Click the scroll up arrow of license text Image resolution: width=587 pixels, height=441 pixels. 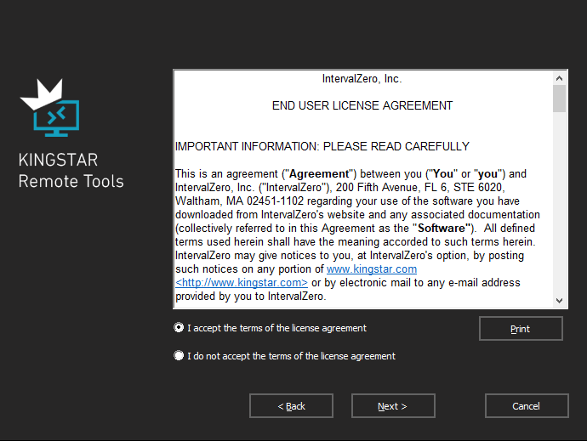coord(559,78)
